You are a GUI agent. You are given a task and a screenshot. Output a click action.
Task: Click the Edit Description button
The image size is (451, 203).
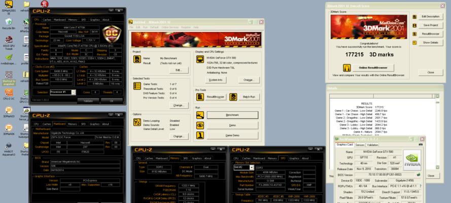point(431,17)
